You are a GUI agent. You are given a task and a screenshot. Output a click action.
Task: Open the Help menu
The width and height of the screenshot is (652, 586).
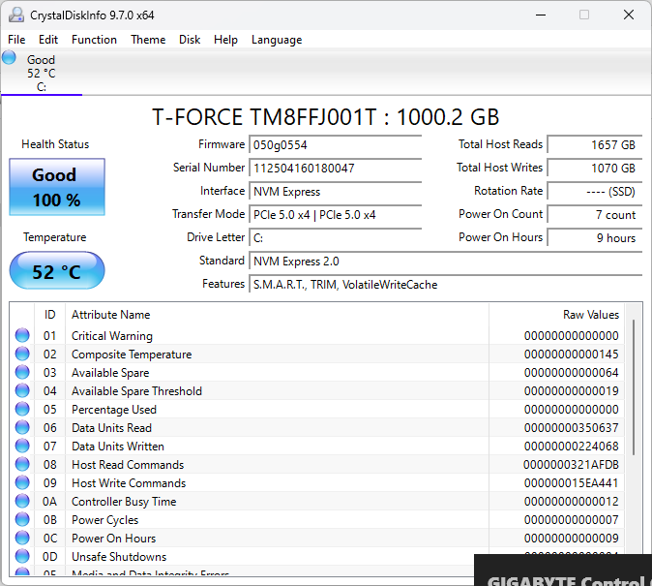click(x=225, y=40)
